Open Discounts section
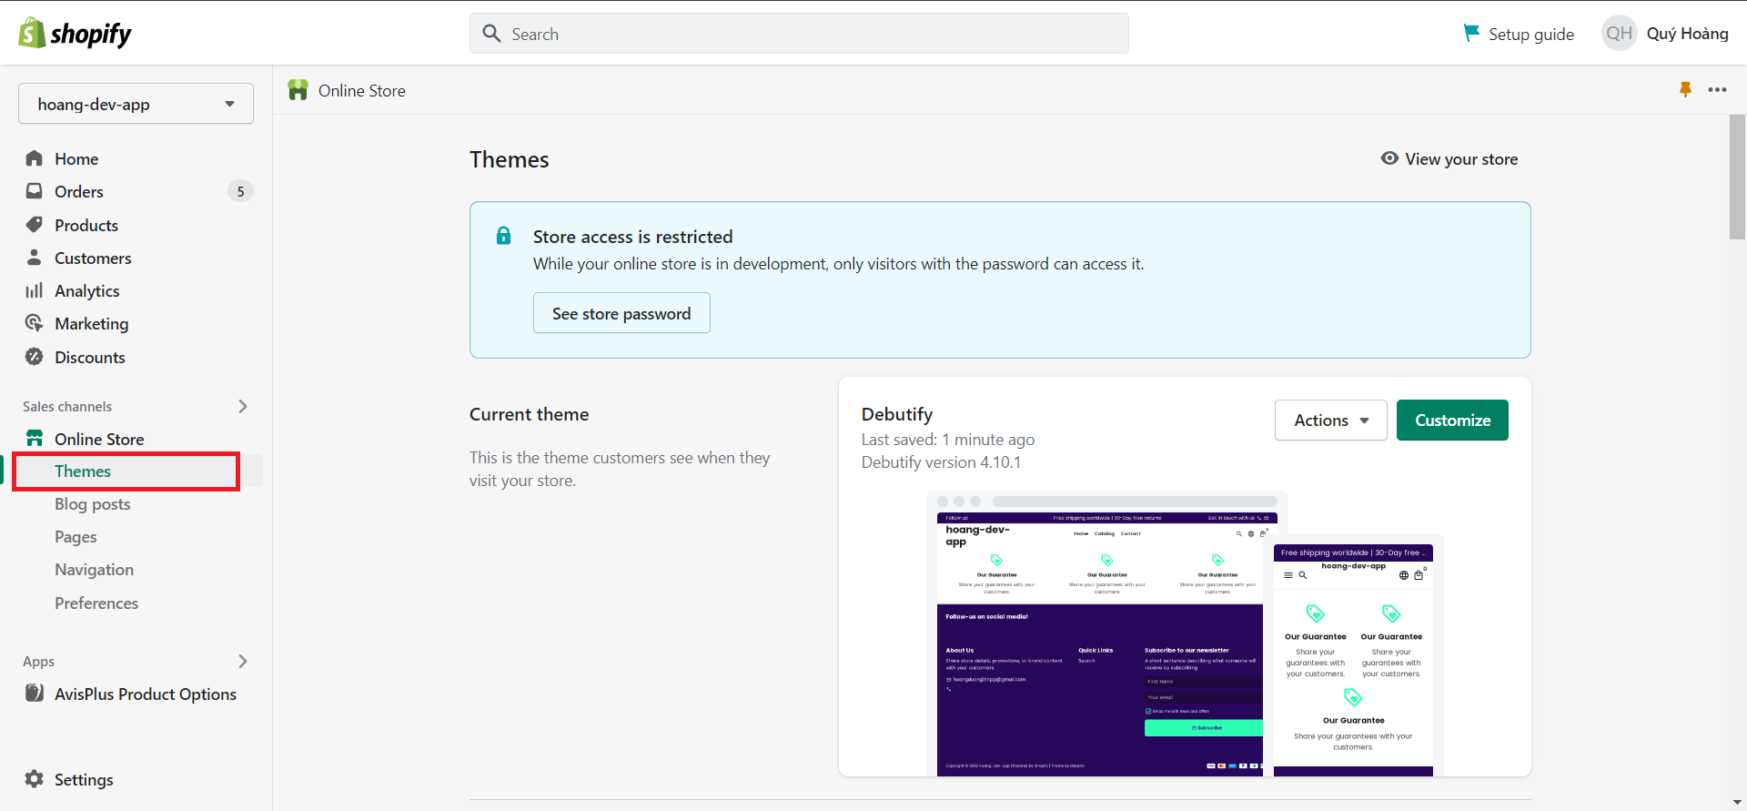Screen dimensions: 1747x811 90,357
